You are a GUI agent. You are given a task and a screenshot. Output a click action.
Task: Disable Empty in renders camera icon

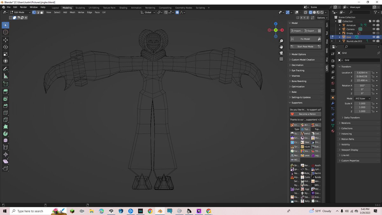[378, 33]
